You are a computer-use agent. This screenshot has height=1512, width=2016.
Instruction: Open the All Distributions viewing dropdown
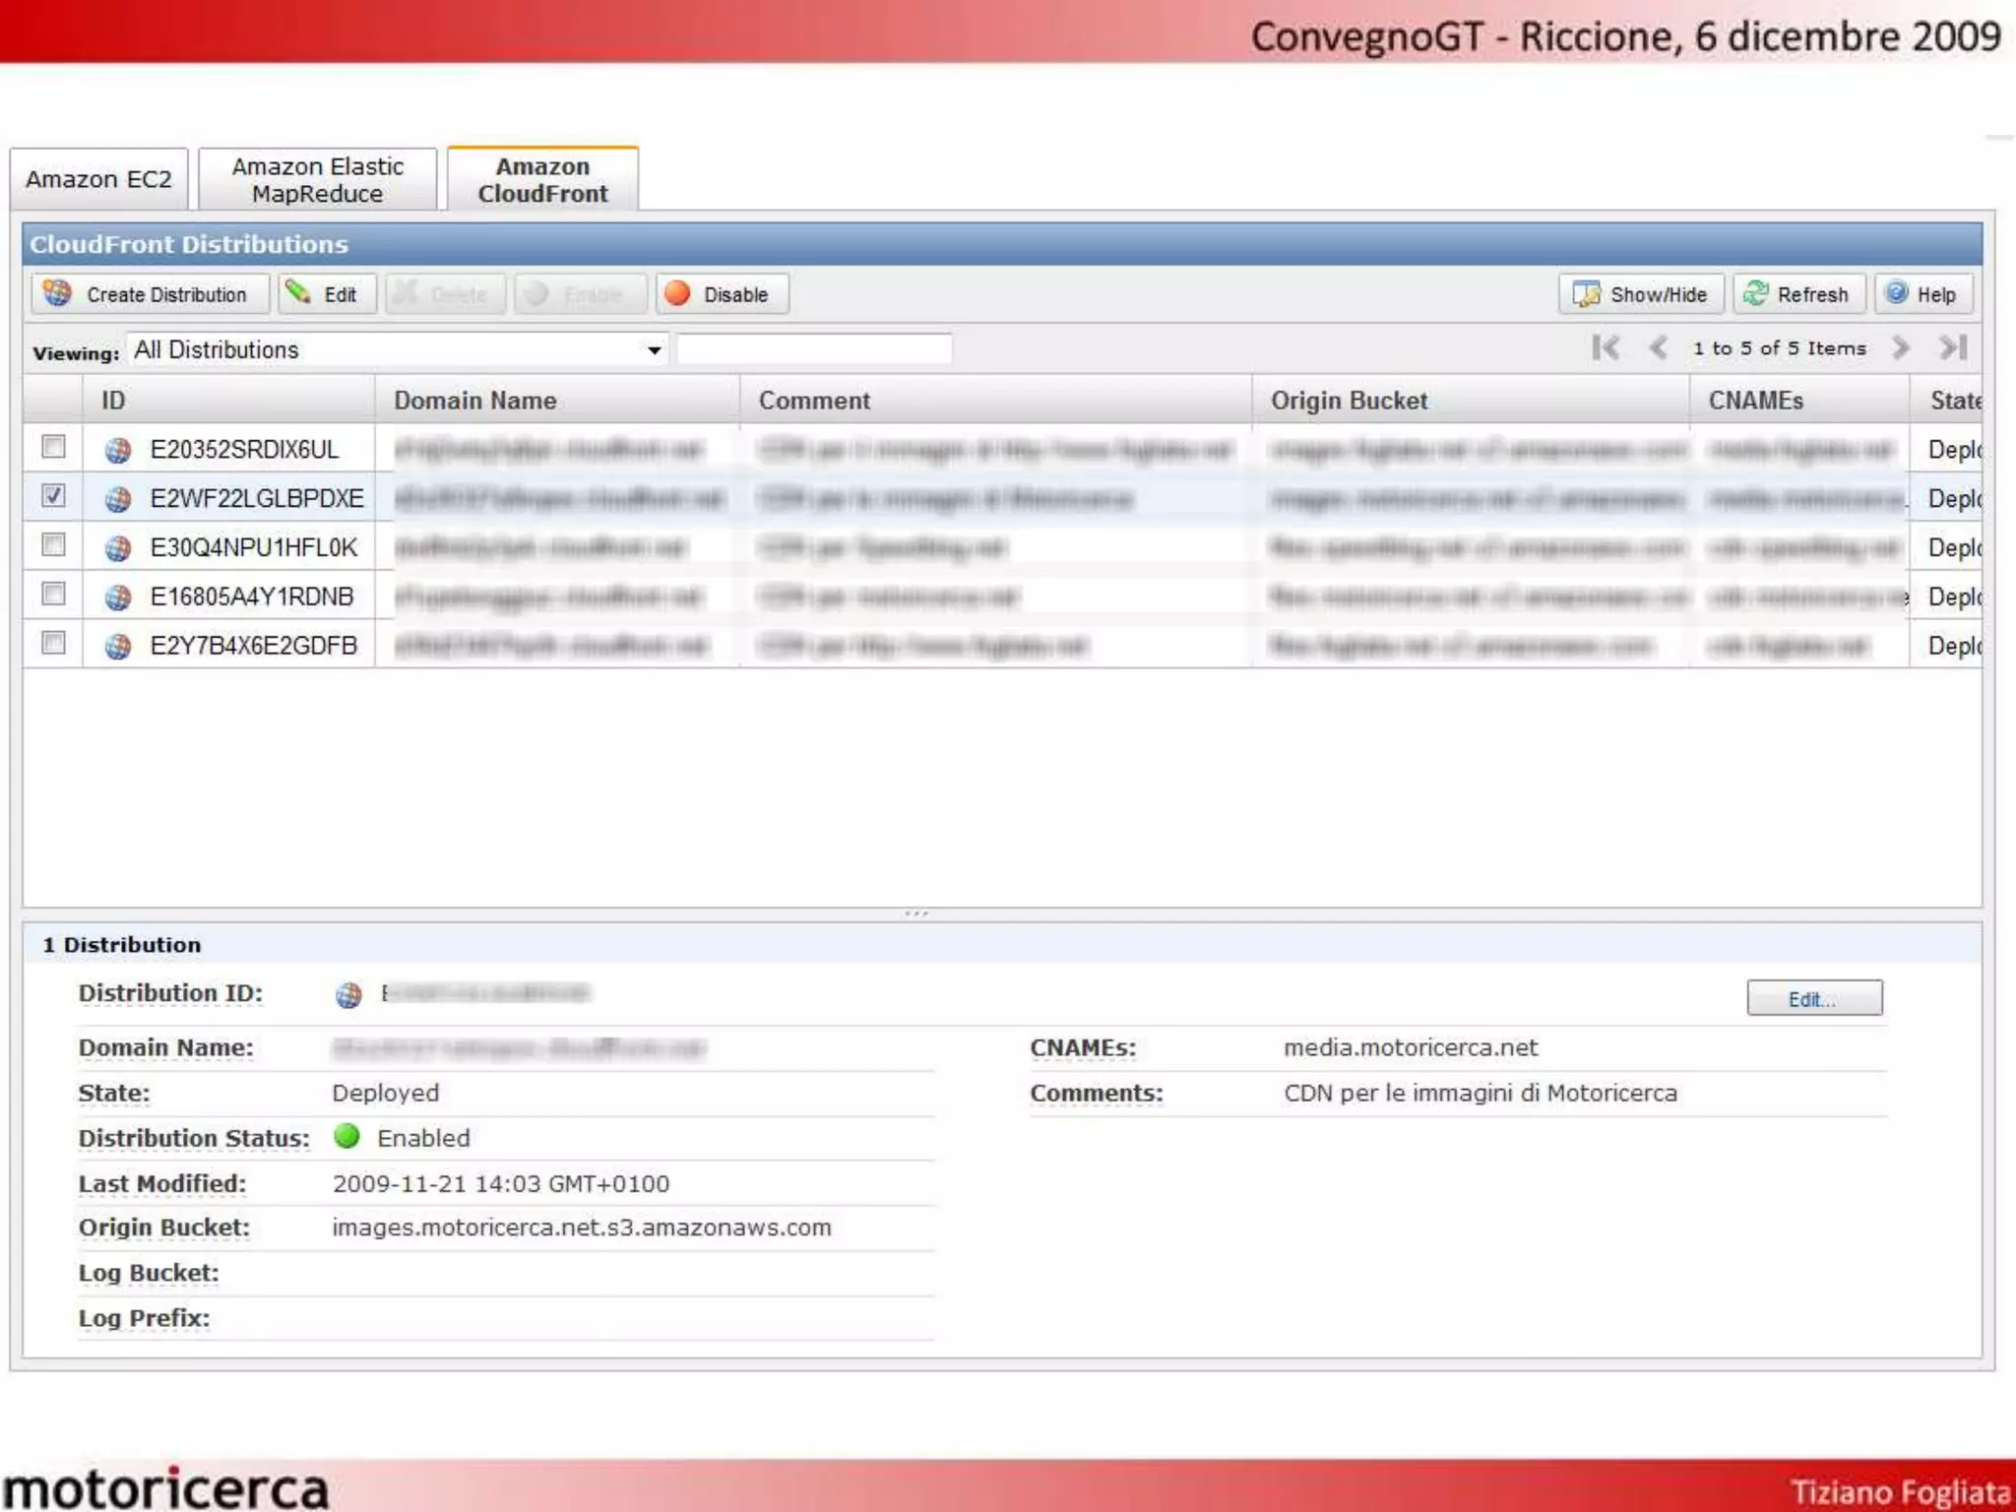pos(398,350)
